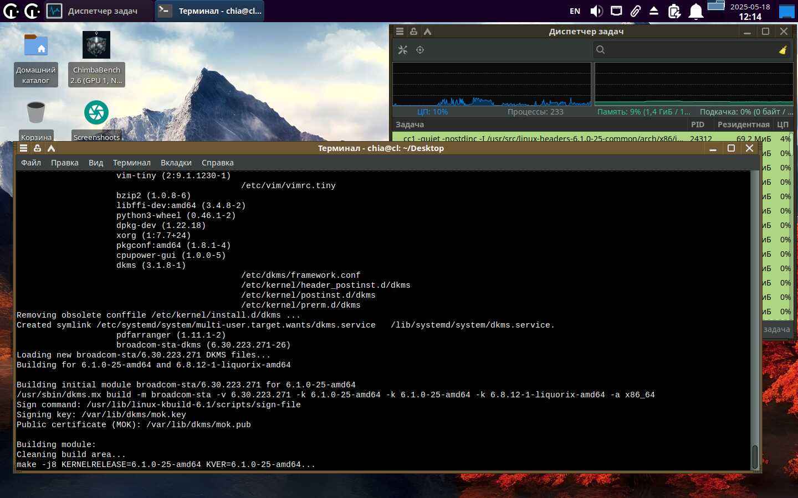
Task: Launch the ChimbaBench desktop shortcut
Action: [96, 59]
